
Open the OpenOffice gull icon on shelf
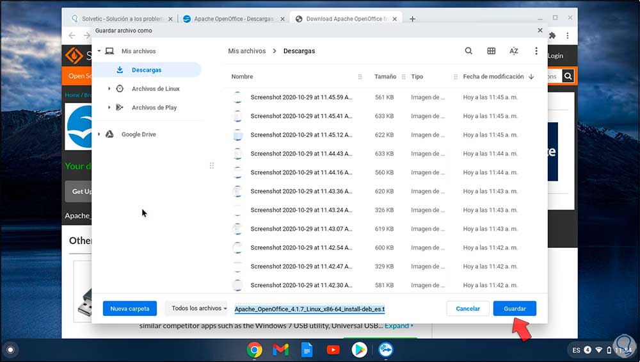pyautogui.click(x=386, y=350)
